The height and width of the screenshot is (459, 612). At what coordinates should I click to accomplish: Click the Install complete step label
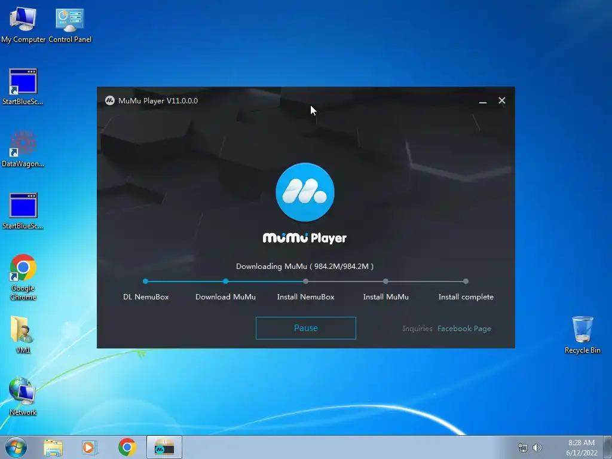coord(466,296)
